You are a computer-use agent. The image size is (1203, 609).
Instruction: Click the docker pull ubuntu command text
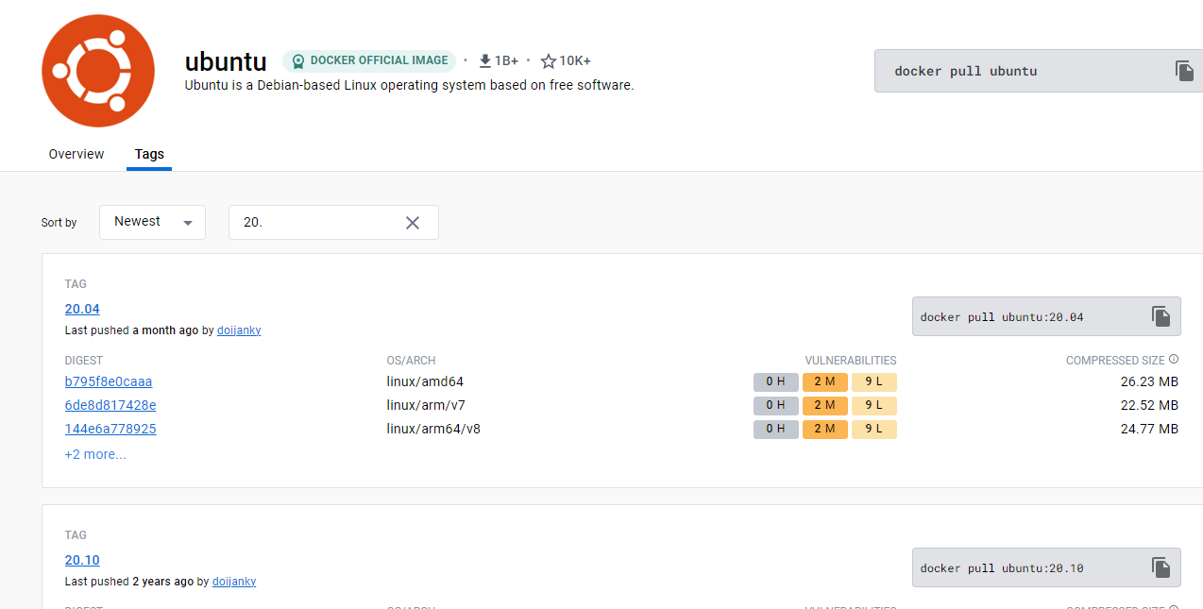966,71
